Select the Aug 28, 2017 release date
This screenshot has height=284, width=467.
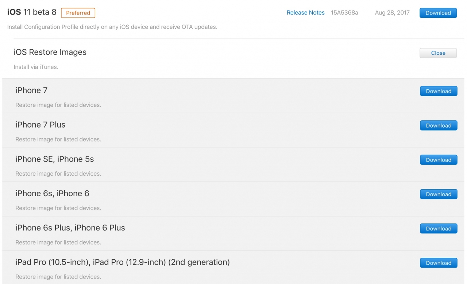392,12
